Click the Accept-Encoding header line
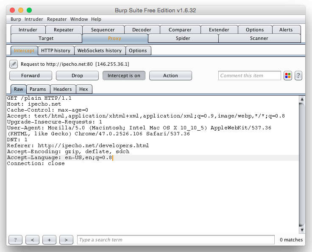 coord(68,151)
